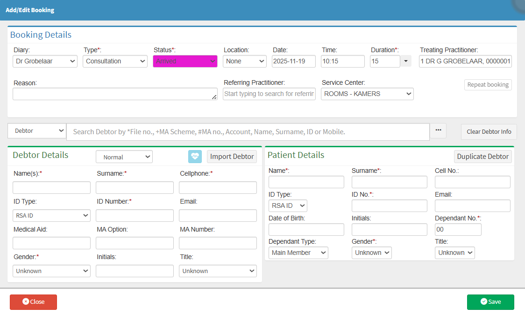Screen dimensions: 525x315
Task: Expand the Normal debtor type dropdown
Action: (x=124, y=157)
